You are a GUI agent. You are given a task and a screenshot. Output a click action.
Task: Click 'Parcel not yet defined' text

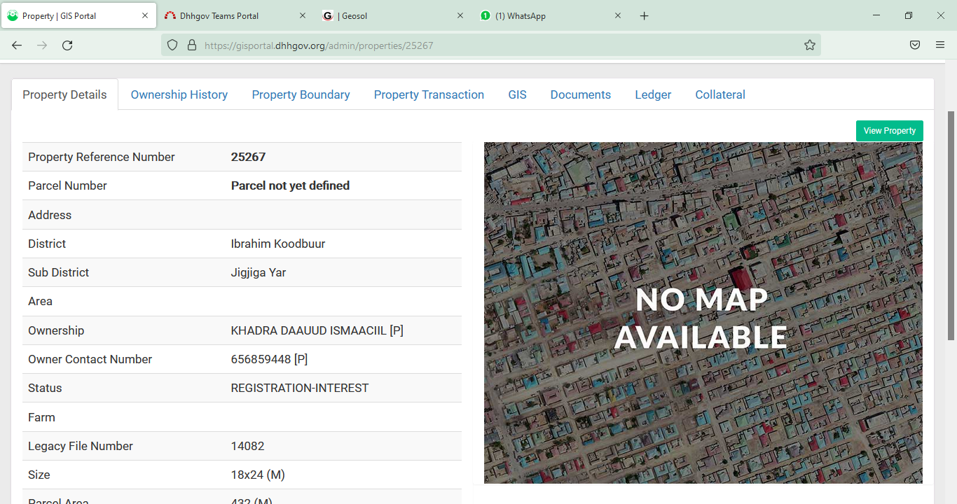coord(290,185)
